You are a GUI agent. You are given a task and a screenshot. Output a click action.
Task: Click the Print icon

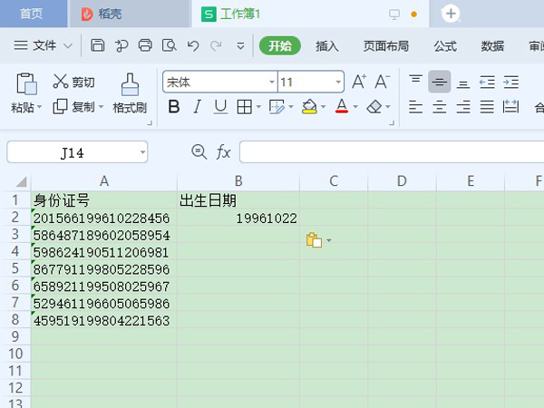(x=145, y=45)
